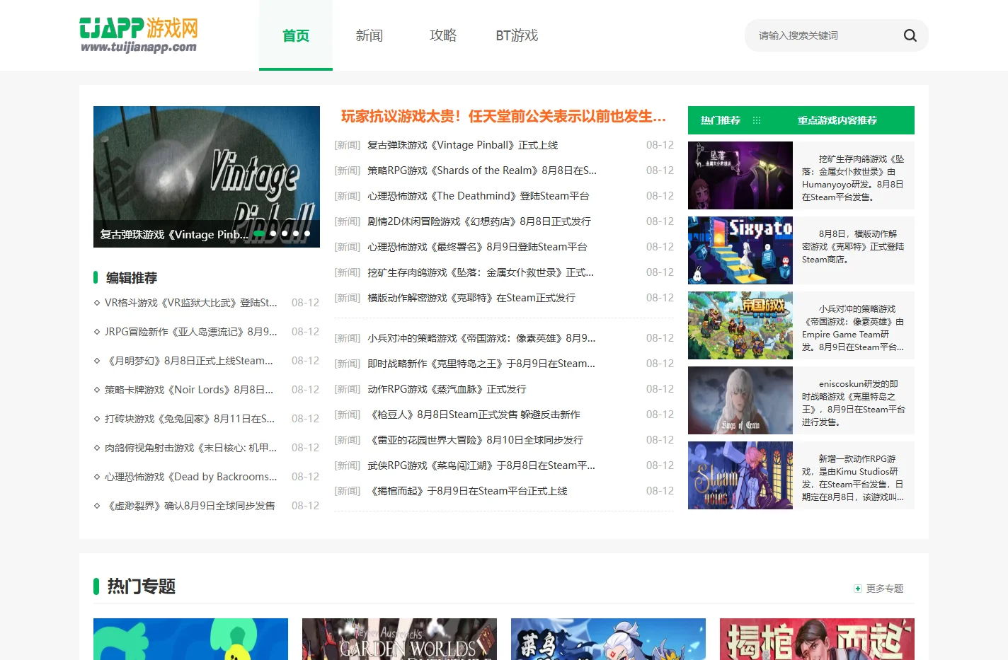Open the 更多专题 link
Screen dimensions: 1008x660
885,589
